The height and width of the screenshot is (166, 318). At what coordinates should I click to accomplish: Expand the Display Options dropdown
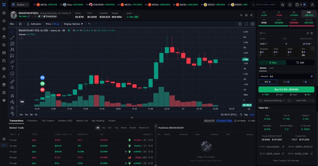tap(73, 24)
